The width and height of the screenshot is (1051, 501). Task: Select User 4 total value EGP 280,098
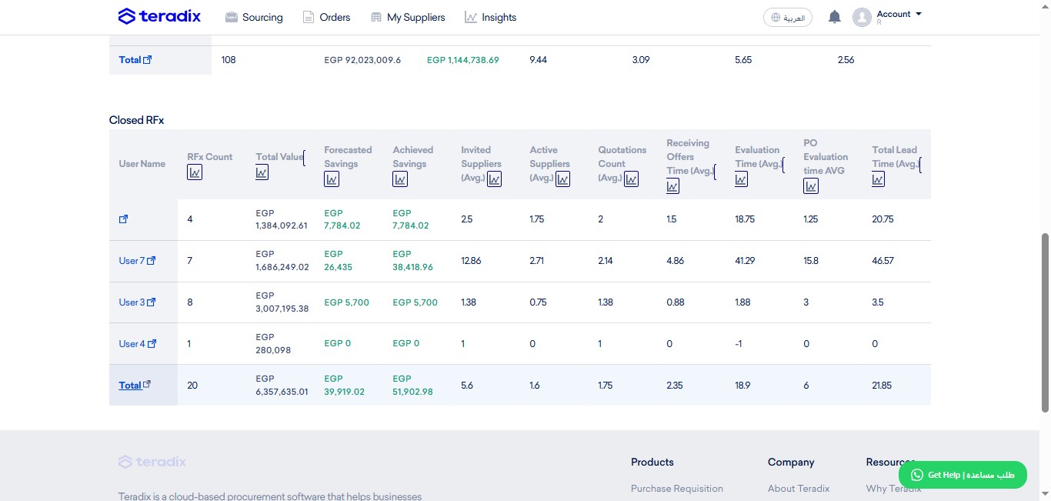[x=273, y=344]
